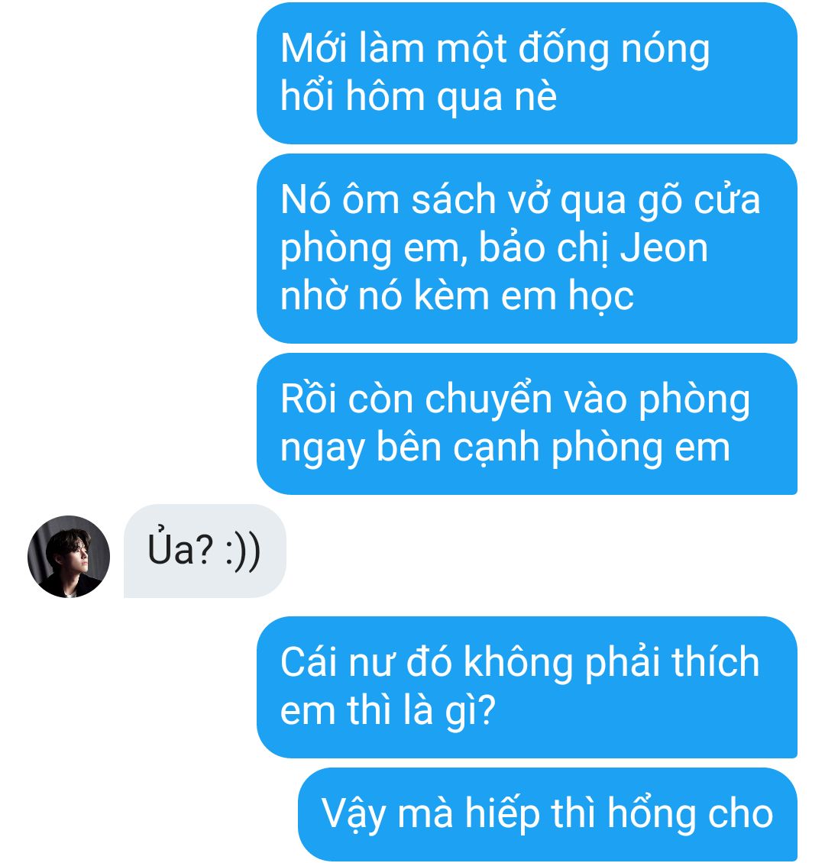Tap the 'Rồi còn chuyển vào phòng' bubble
This screenshot has height=863, width=825.
coord(526,424)
